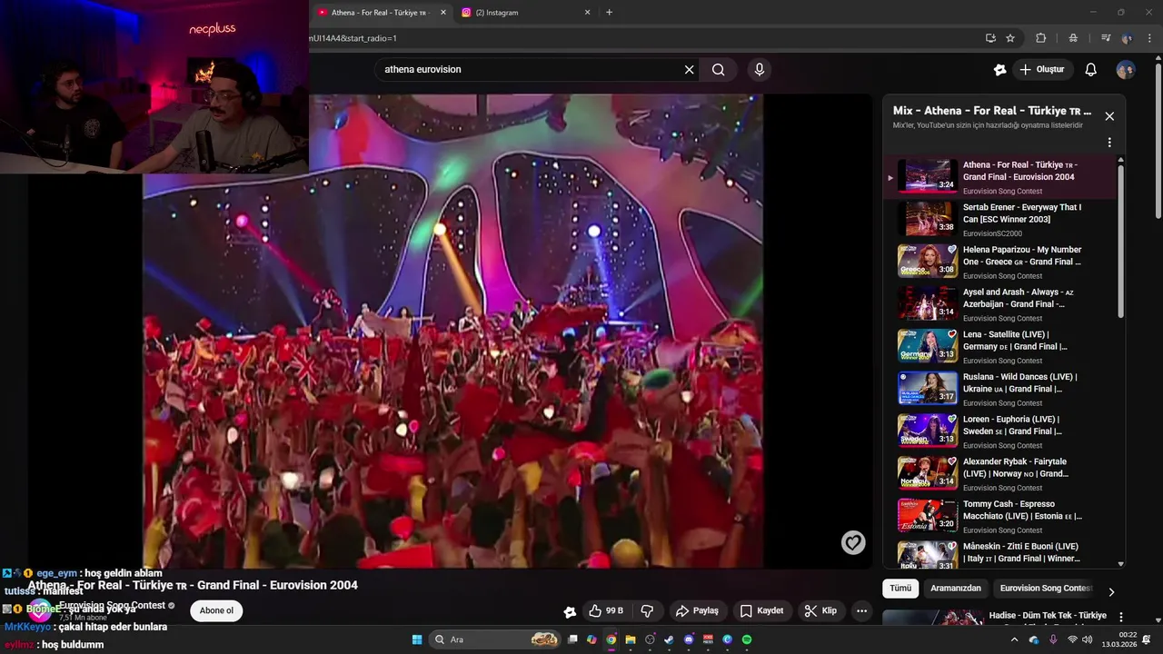The width and height of the screenshot is (1163, 654).
Task: Bookmark this page with the star icon
Action: pyautogui.click(x=1010, y=38)
